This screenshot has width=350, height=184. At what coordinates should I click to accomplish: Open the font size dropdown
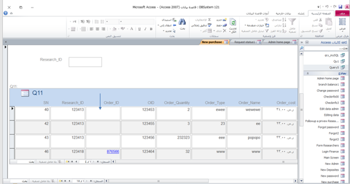(107, 22)
